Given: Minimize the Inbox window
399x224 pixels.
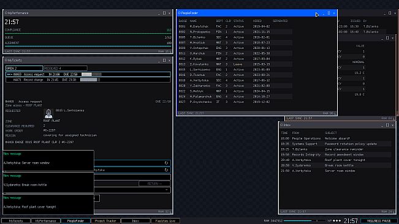Looking at the screenshot, I should (382, 125).
